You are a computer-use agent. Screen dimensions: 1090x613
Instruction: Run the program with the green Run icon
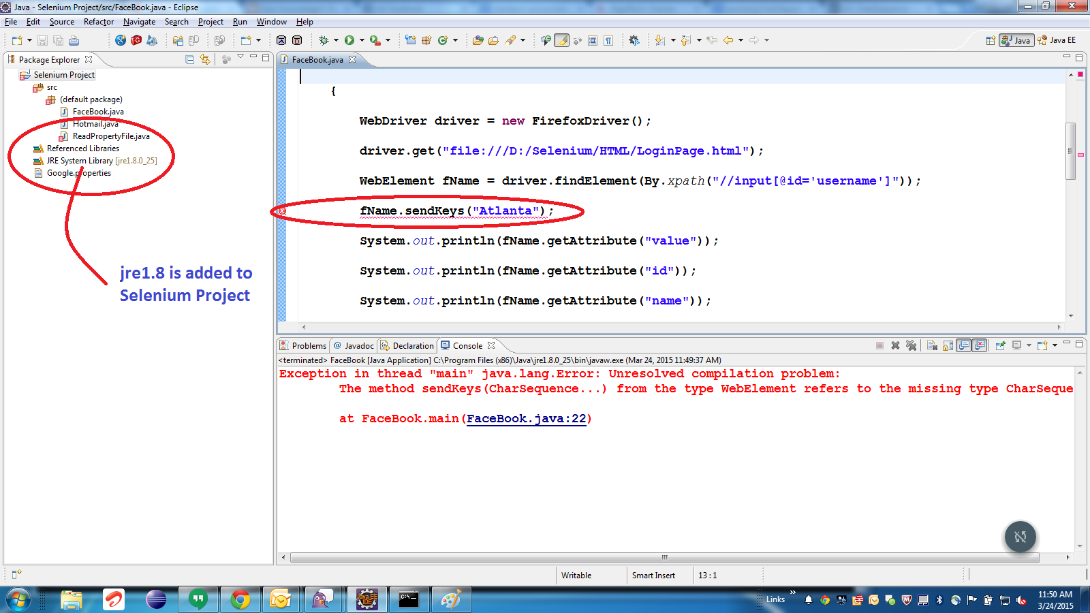click(349, 40)
